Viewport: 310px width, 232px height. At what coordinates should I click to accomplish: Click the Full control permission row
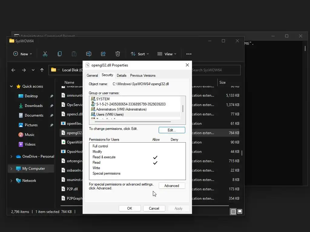coord(137,147)
